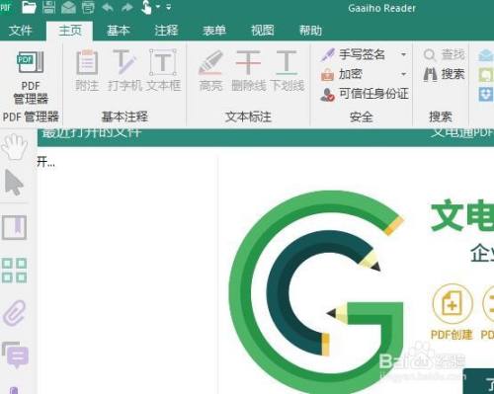Open 可信任身份证 trusted identity option
This screenshot has width=494, height=394.
365,94
